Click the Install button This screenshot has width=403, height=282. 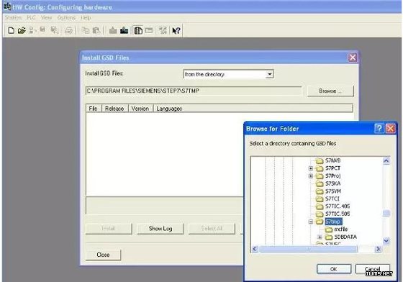tap(109, 228)
